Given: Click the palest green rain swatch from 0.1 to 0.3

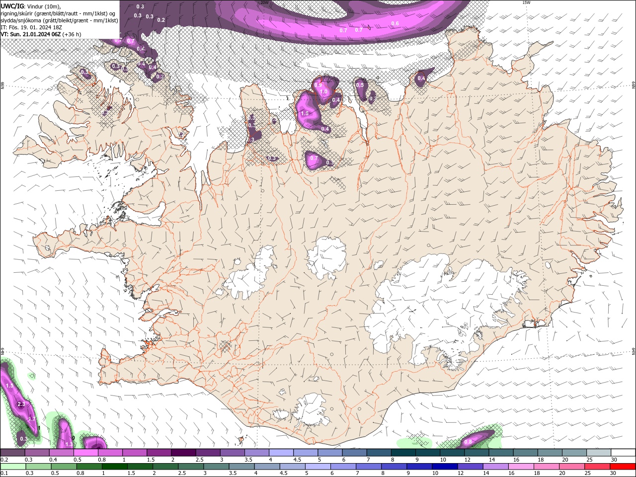Looking at the screenshot, I should pos(13,467).
